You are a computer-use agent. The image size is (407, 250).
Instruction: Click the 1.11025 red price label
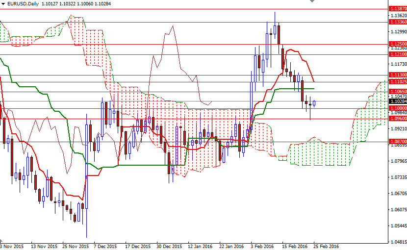click(x=398, y=82)
